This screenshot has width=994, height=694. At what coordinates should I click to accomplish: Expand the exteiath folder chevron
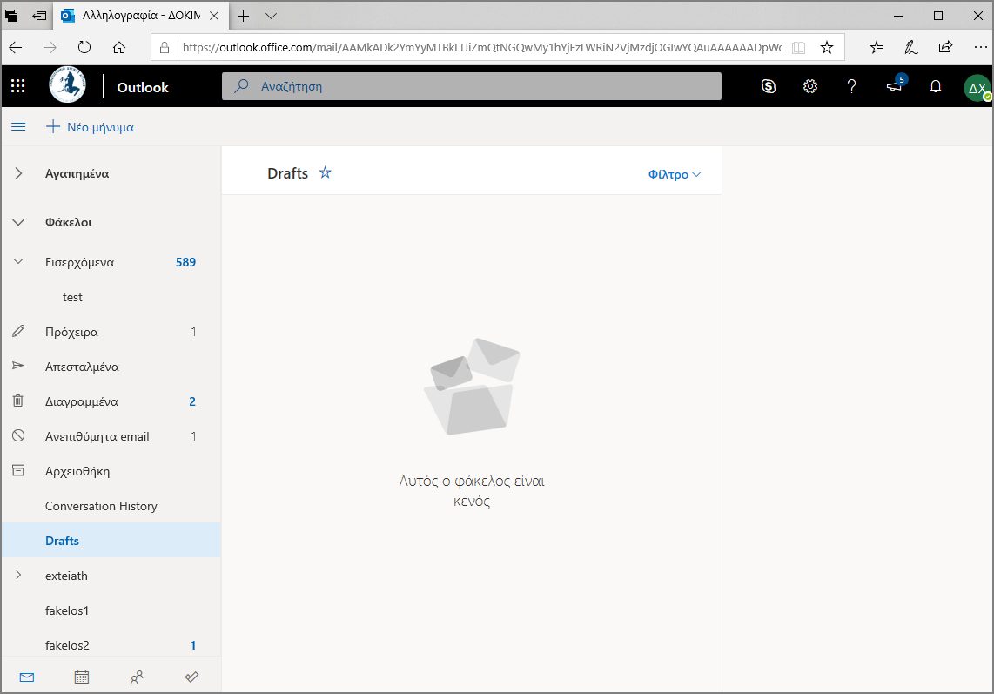click(18, 575)
